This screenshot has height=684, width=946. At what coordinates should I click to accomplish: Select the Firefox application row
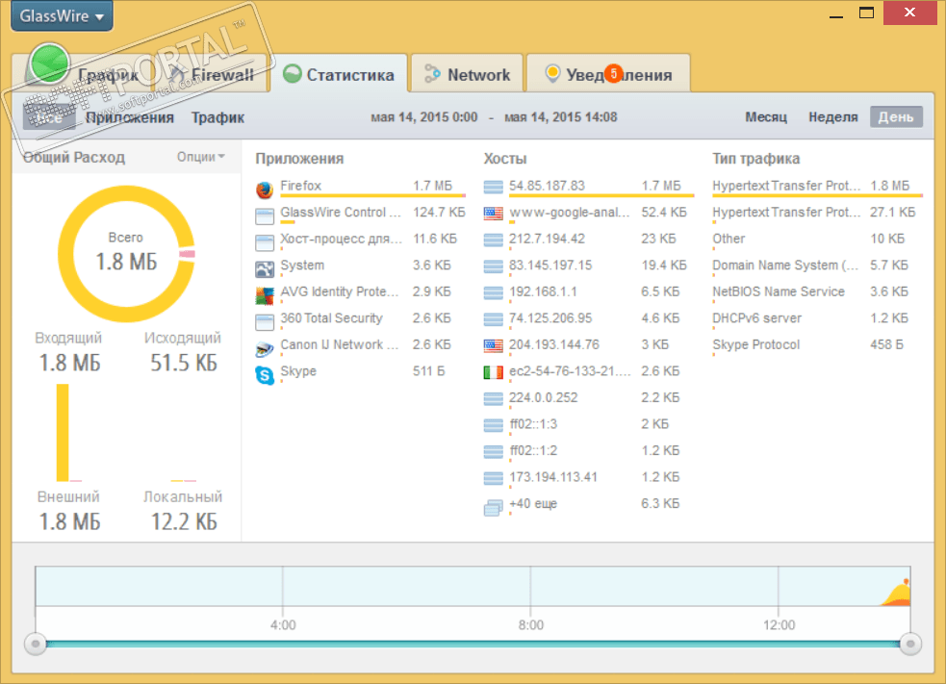coord(360,187)
